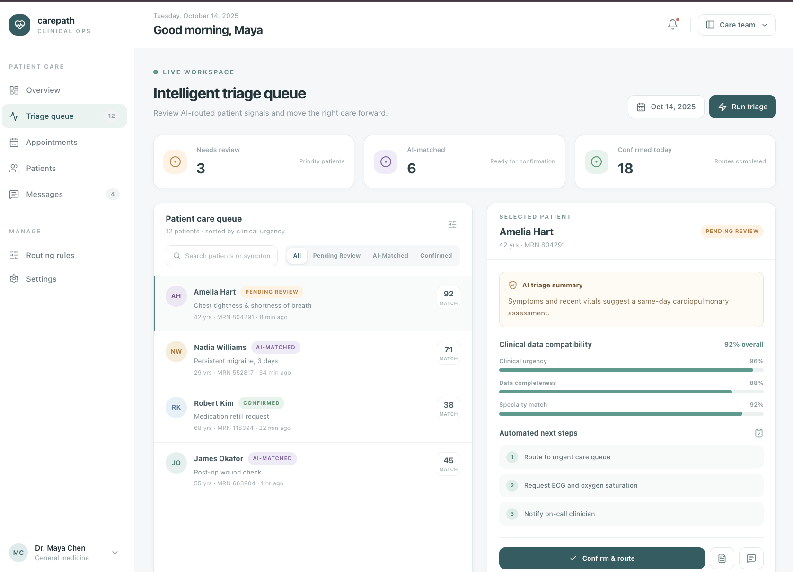Filter queue by Pending Review tab

[x=337, y=256]
